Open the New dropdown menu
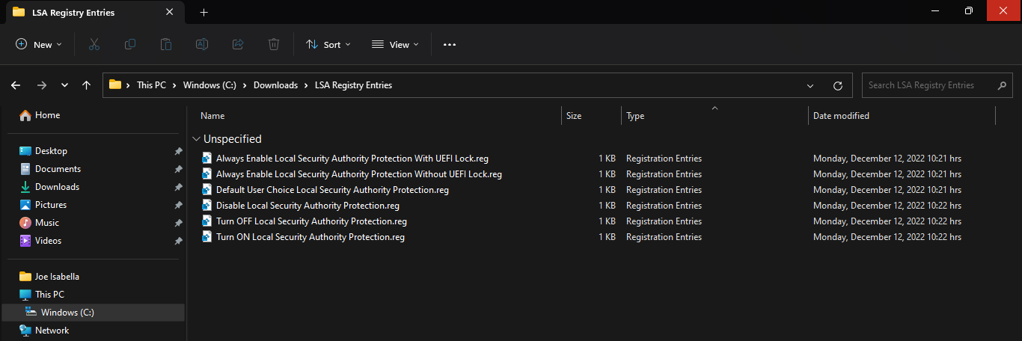Image resolution: width=1022 pixels, height=341 pixels. point(39,44)
